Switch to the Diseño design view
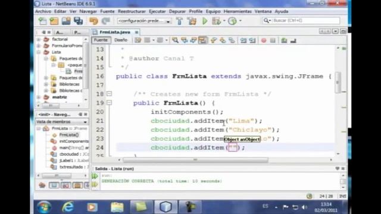Screen dimensions: 381x214 [121, 40]
